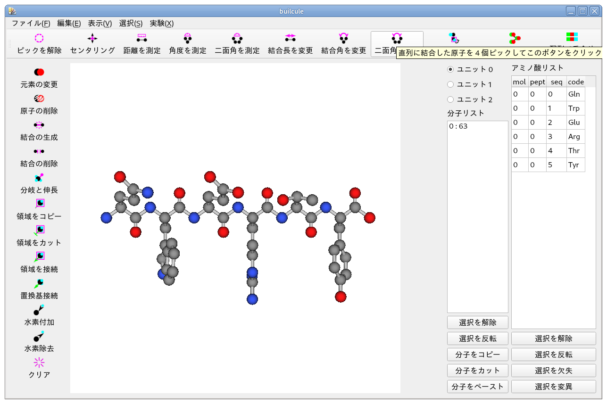Open the ファイル(F) menu
This screenshot has width=607, height=404.
[31, 23]
